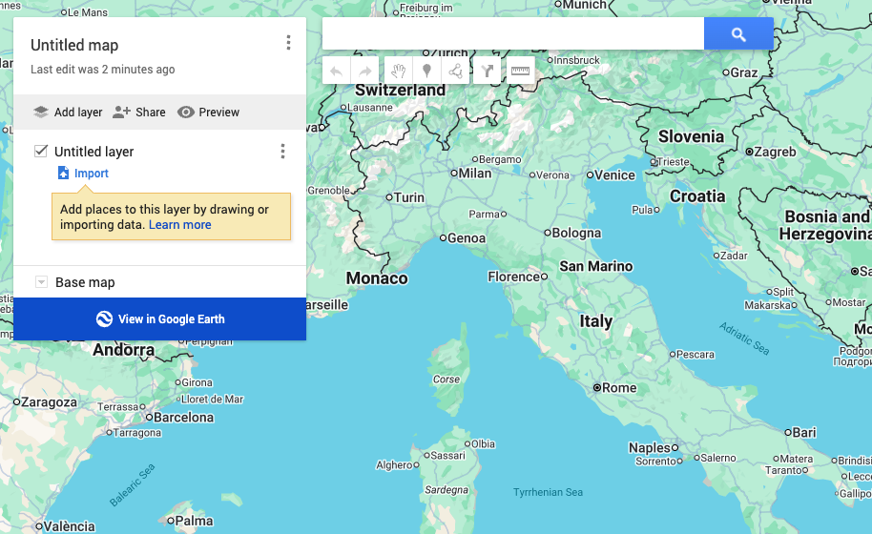Click the Croatia country label

pos(697,196)
